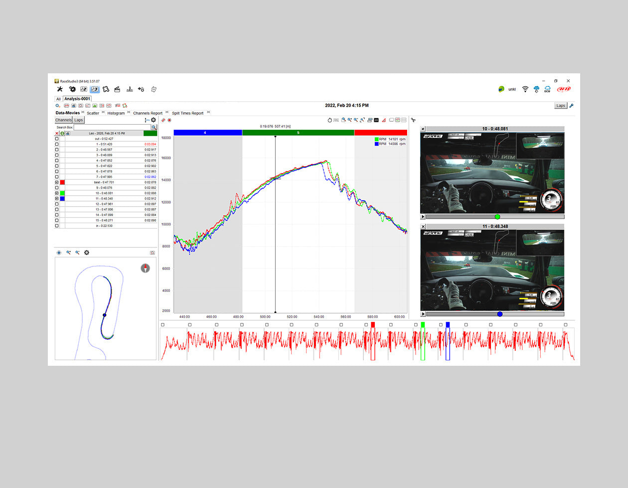
Task: Click the Laps button at top right
Action: click(x=561, y=106)
